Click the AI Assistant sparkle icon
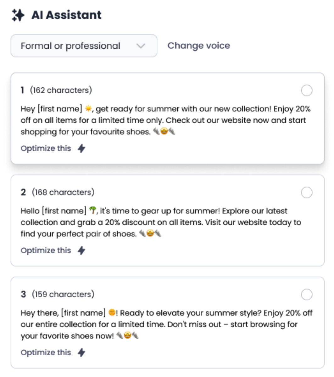Viewport: 334px width, 377px height. coord(18,15)
